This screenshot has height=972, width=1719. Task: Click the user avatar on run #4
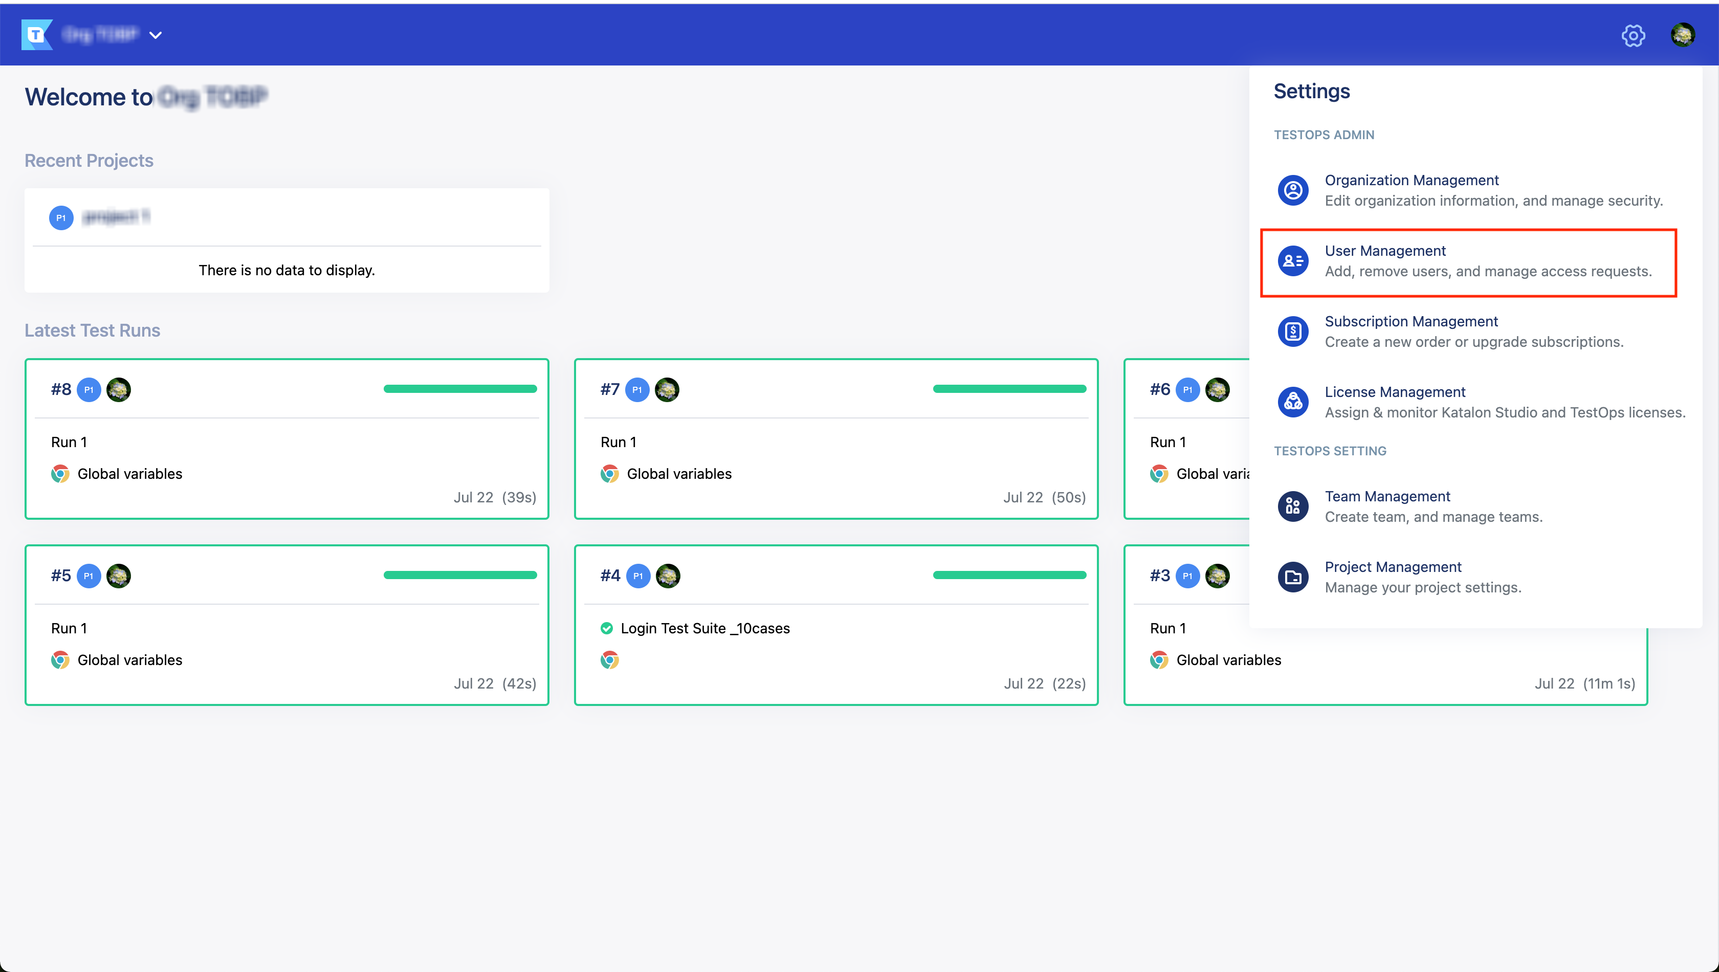668,576
